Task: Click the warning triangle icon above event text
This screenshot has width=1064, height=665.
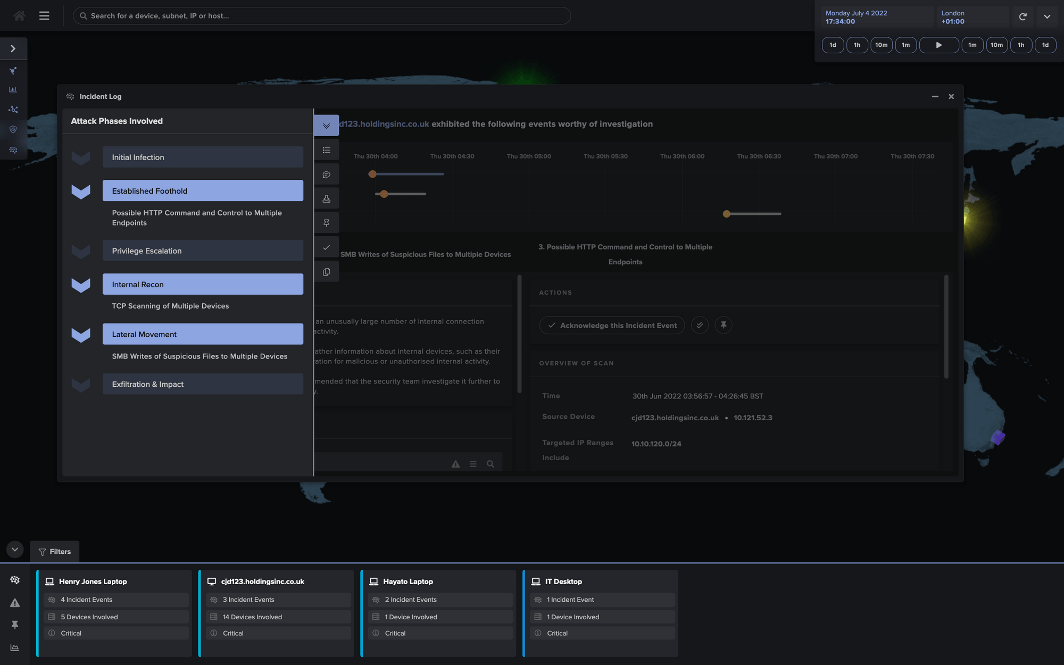Action: tap(455, 463)
